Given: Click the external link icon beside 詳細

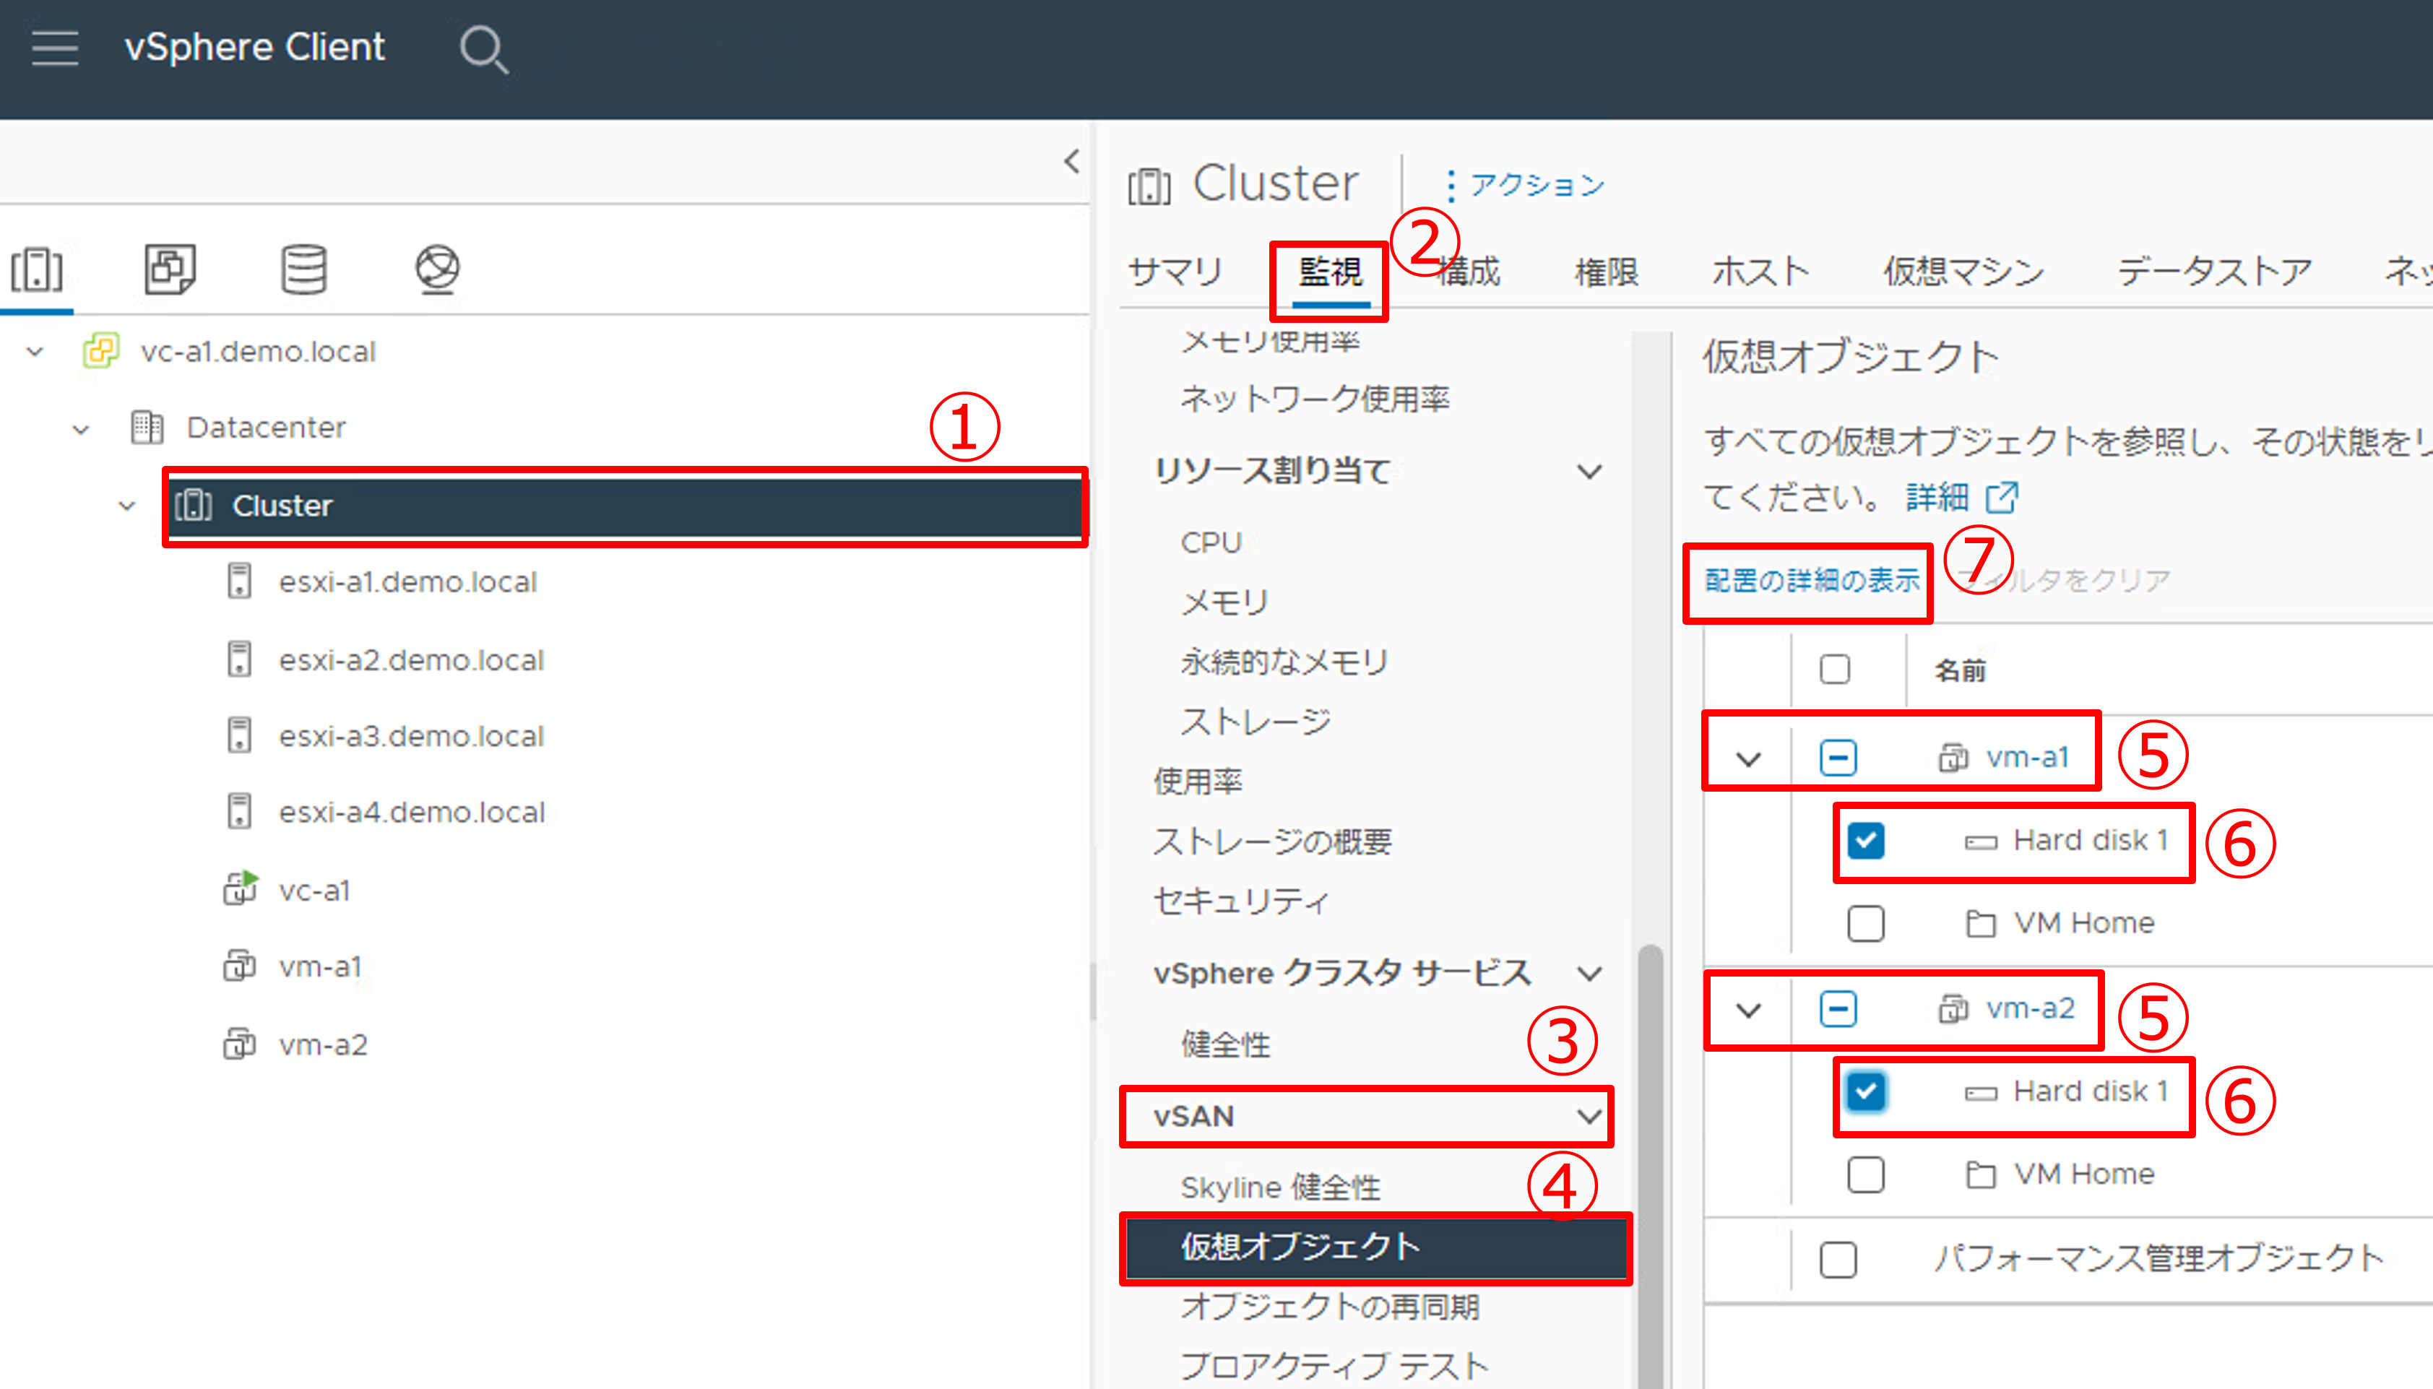Looking at the screenshot, I should 2002,497.
